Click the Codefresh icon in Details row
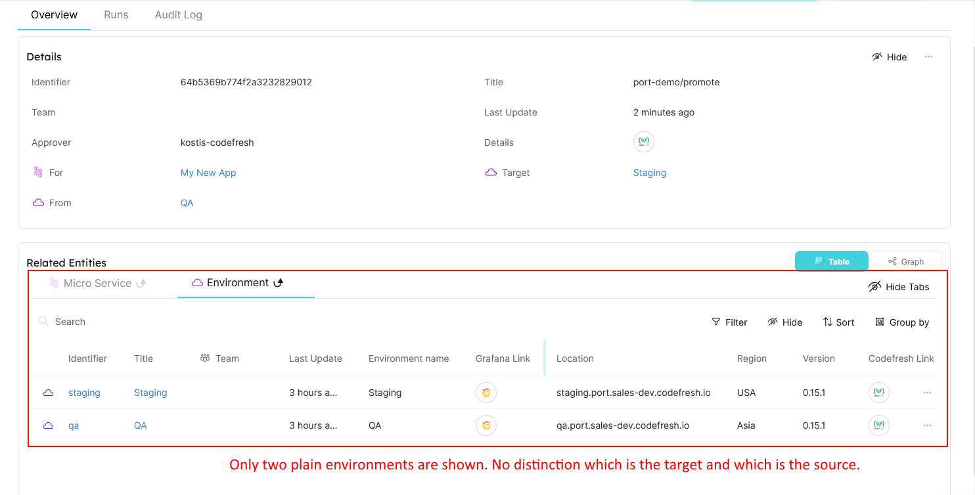Viewport: 975px width, 495px height. (644, 142)
